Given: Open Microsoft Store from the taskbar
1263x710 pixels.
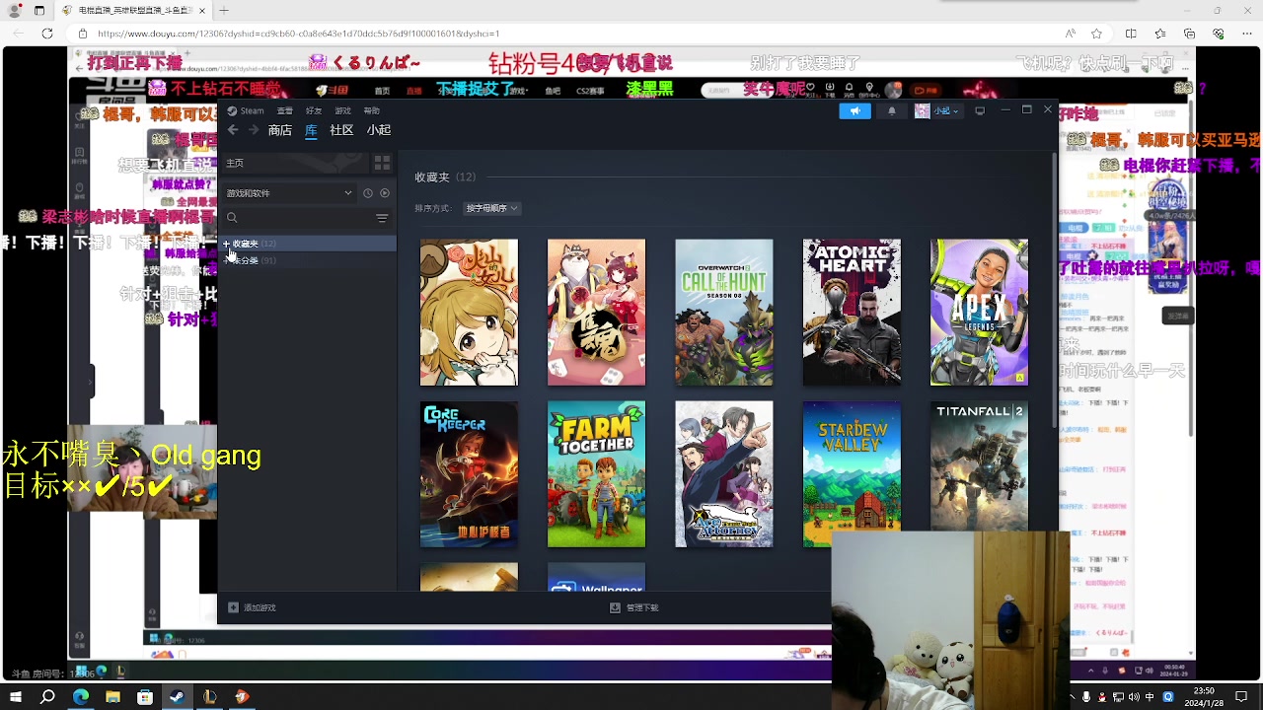Looking at the screenshot, I should pos(145,697).
